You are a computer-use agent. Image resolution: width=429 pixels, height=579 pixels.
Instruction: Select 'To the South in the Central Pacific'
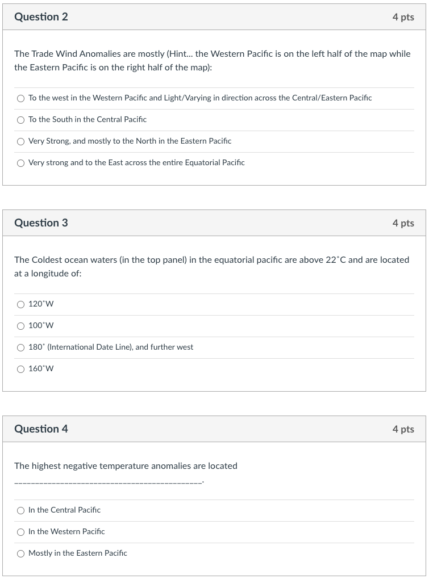(20, 120)
